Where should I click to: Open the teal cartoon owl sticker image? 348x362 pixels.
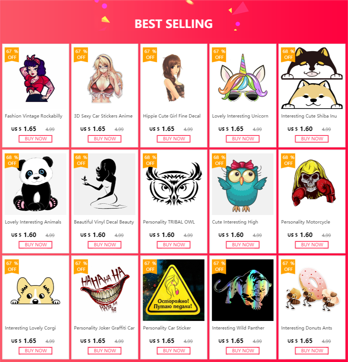click(x=243, y=184)
